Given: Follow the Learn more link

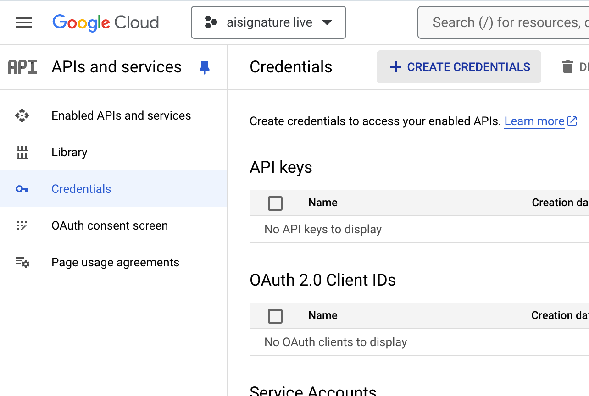Looking at the screenshot, I should (x=534, y=121).
